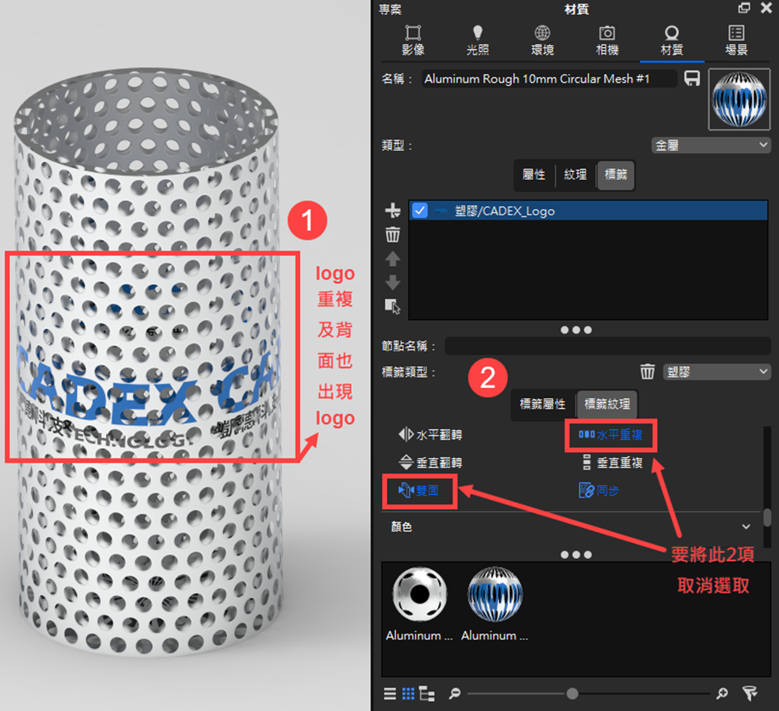This screenshot has width=779, height=711.
Task: Toggle 垂直翻轉 vertical flip
Action: 431,462
